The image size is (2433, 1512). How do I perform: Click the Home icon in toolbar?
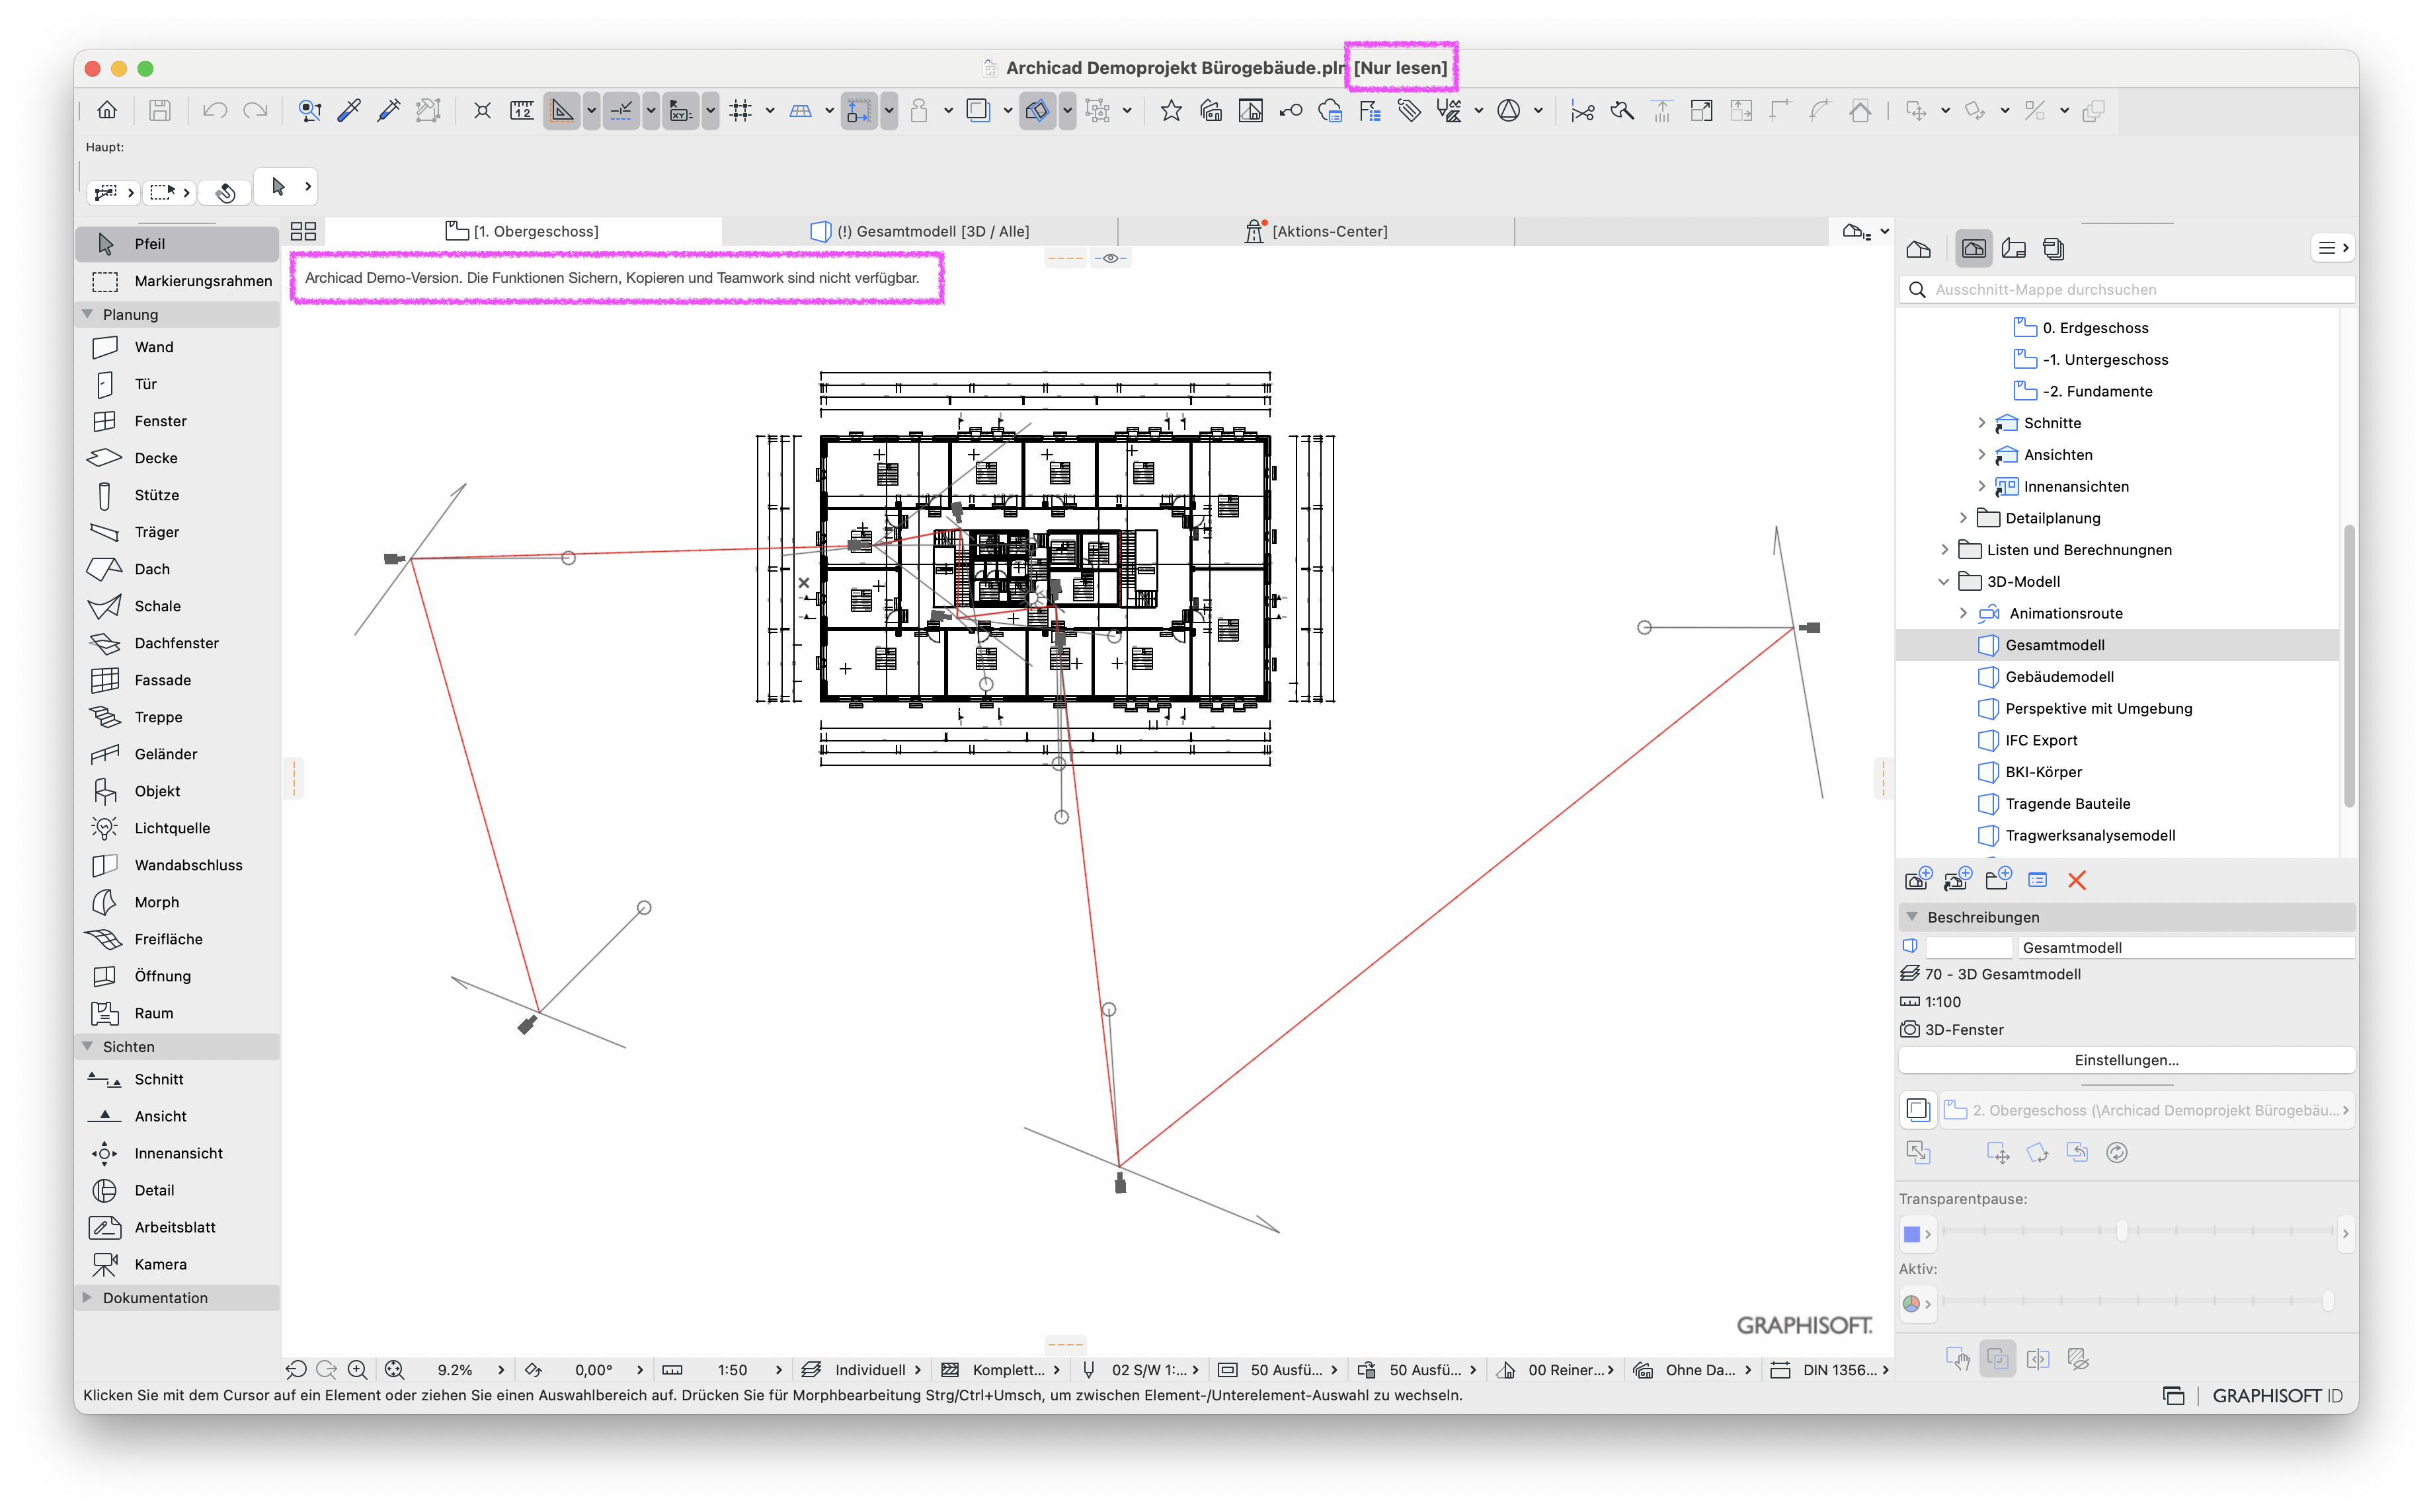[107, 110]
